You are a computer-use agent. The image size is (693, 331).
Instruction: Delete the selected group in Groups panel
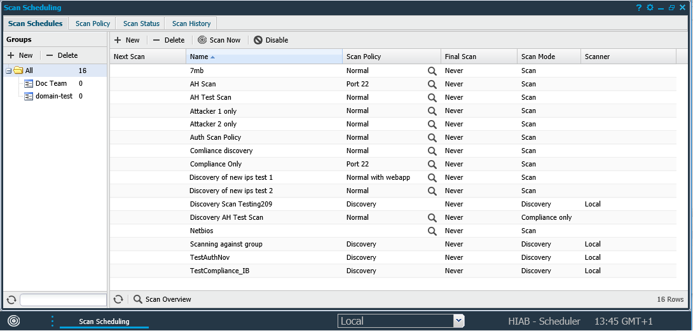62,55
